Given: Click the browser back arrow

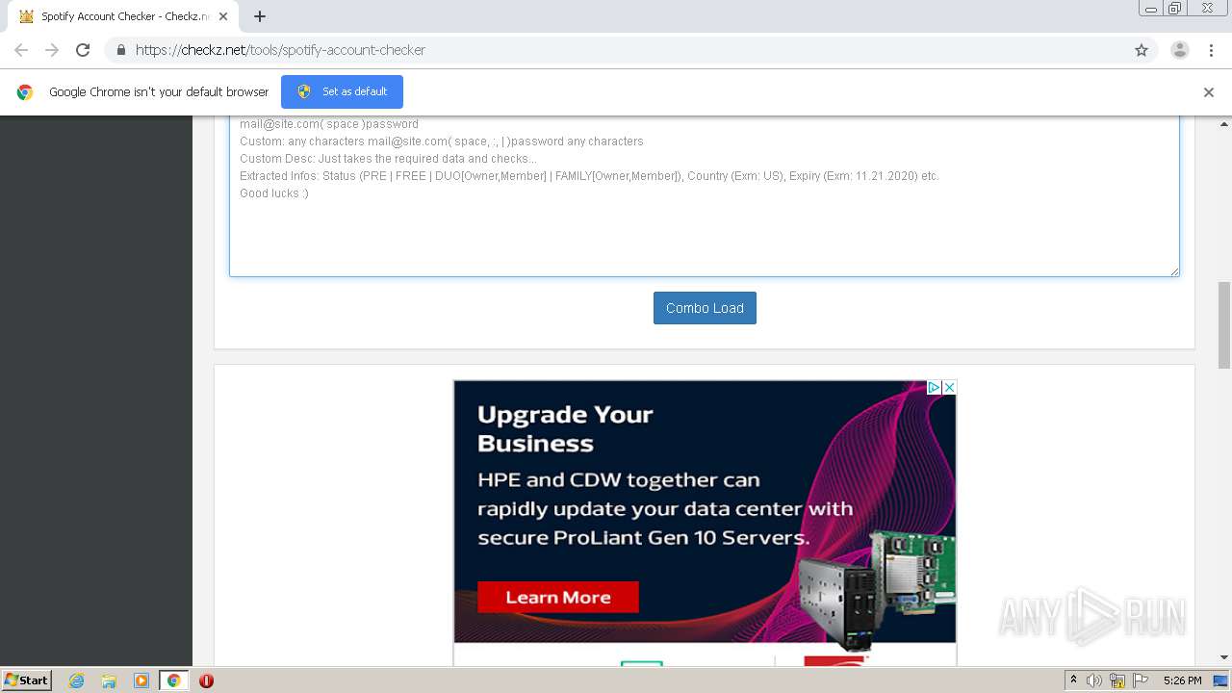Looking at the screenshot, I should coord(21,50).
